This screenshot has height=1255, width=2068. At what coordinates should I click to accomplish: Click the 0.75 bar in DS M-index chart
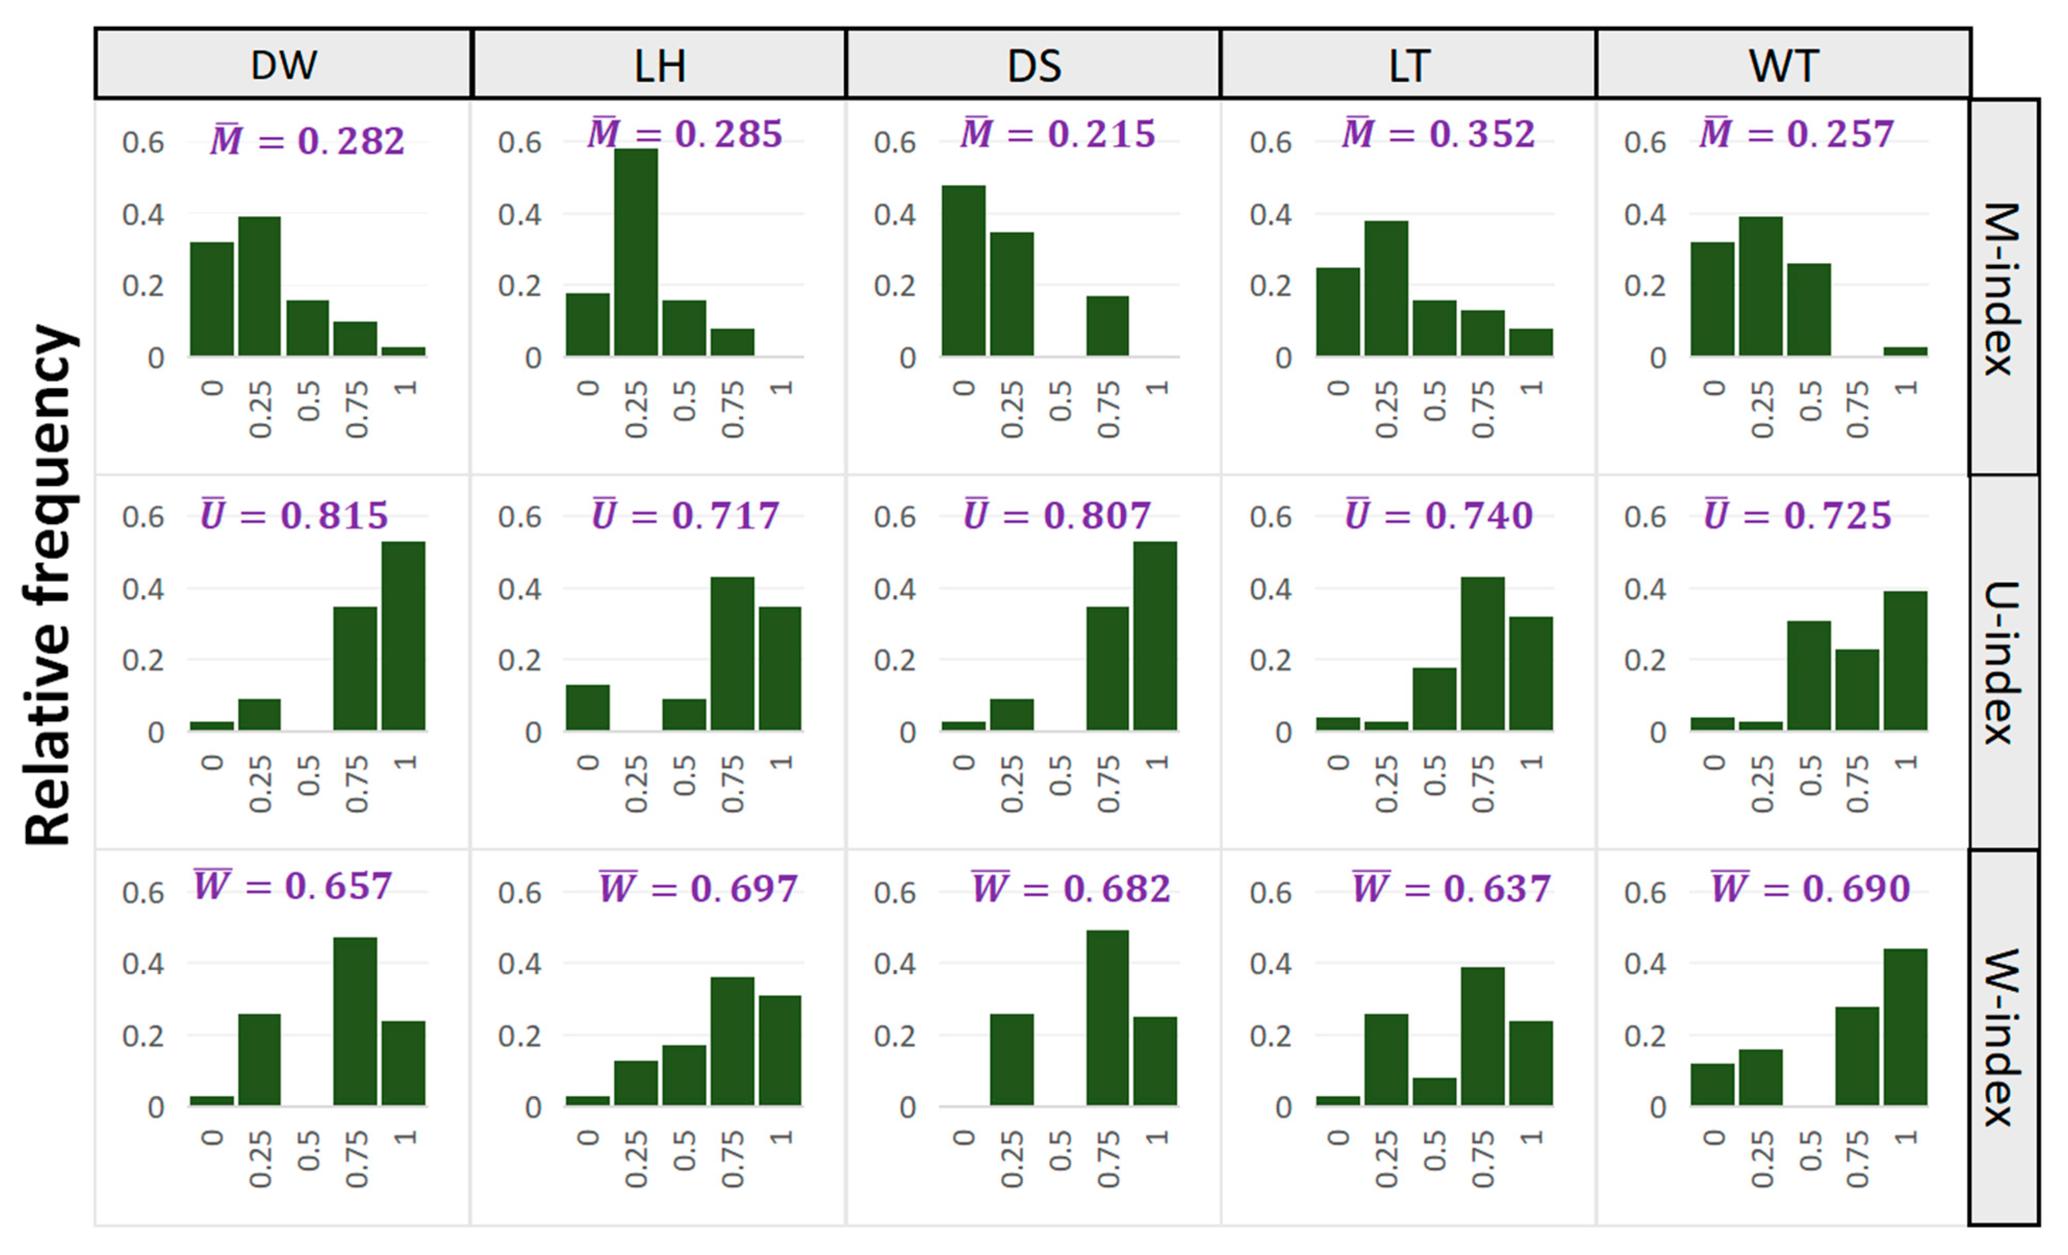[x=1107, y=326]
